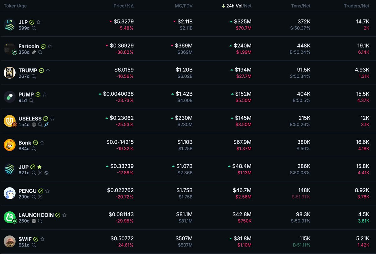Click the search icon beside TRUMP's 267d
The image size is (376, 254).
pyautogui.click(x=34, y=76)
